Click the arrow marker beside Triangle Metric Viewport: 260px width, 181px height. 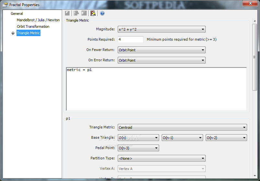[x=13, y=33]
